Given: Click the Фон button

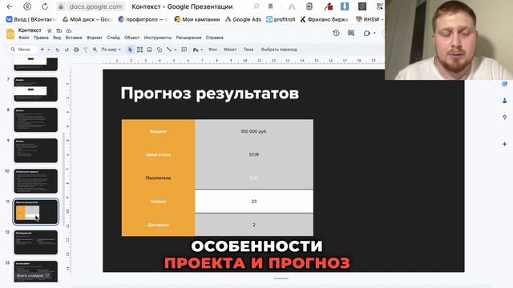Looking at the screenshot, I should pyautogui.click(x=212, y=50).
